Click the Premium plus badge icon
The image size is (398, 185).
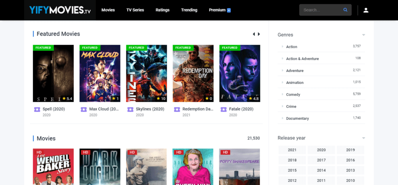(229, 10)
